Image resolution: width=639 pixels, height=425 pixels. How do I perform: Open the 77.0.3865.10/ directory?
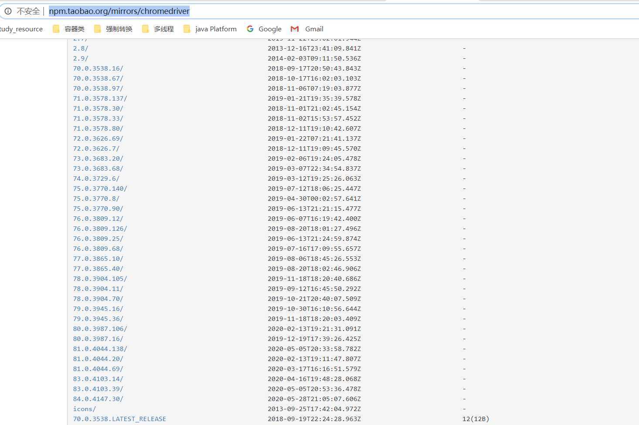click(98, 259)
